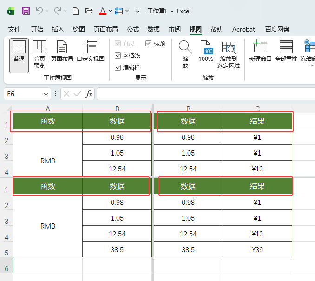This screenshot has height=281, width=315.
Task: Switch to the 开始 ribbon tab
Action: (37, 30)
